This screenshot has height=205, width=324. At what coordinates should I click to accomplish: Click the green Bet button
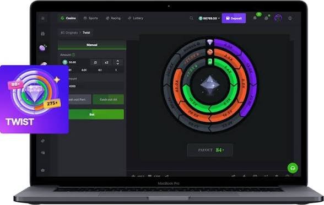(96, 114)
